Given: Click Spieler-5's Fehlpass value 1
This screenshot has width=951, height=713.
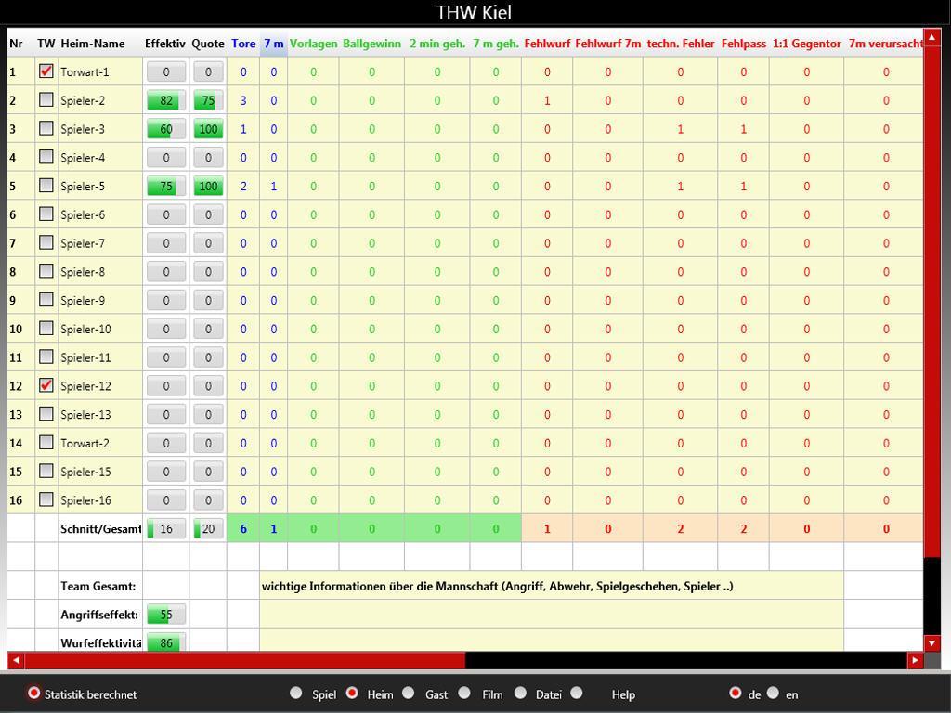Looking at the screenshot, I should (744, 186).
